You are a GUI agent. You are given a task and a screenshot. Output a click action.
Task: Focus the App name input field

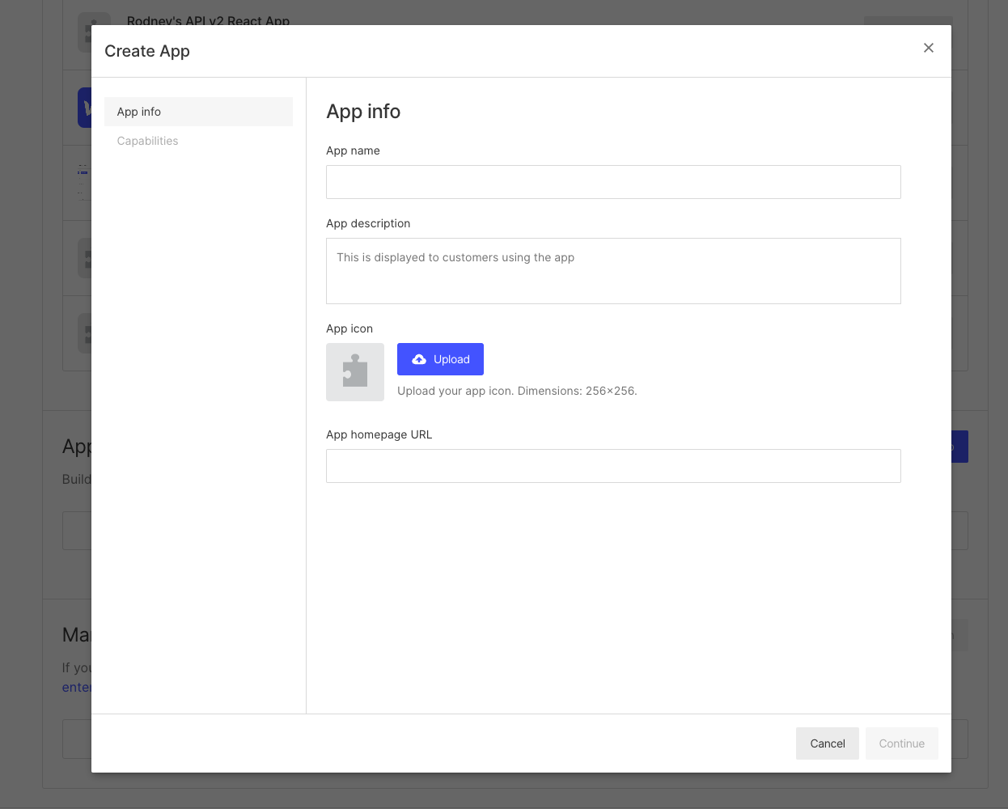coord(613,182)
